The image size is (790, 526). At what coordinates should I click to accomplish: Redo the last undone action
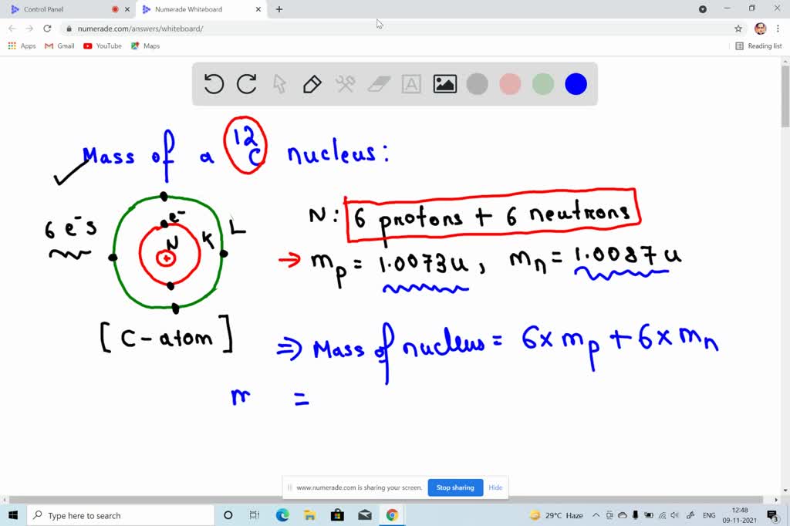pyautogui.click(x=246, y=83)
